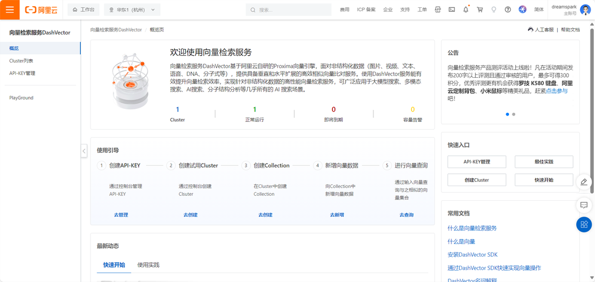The width and height of the screenshot is (595, 282).
Task: Click 去管理 under 创建API-KEY
Action: tap(120, 215)
